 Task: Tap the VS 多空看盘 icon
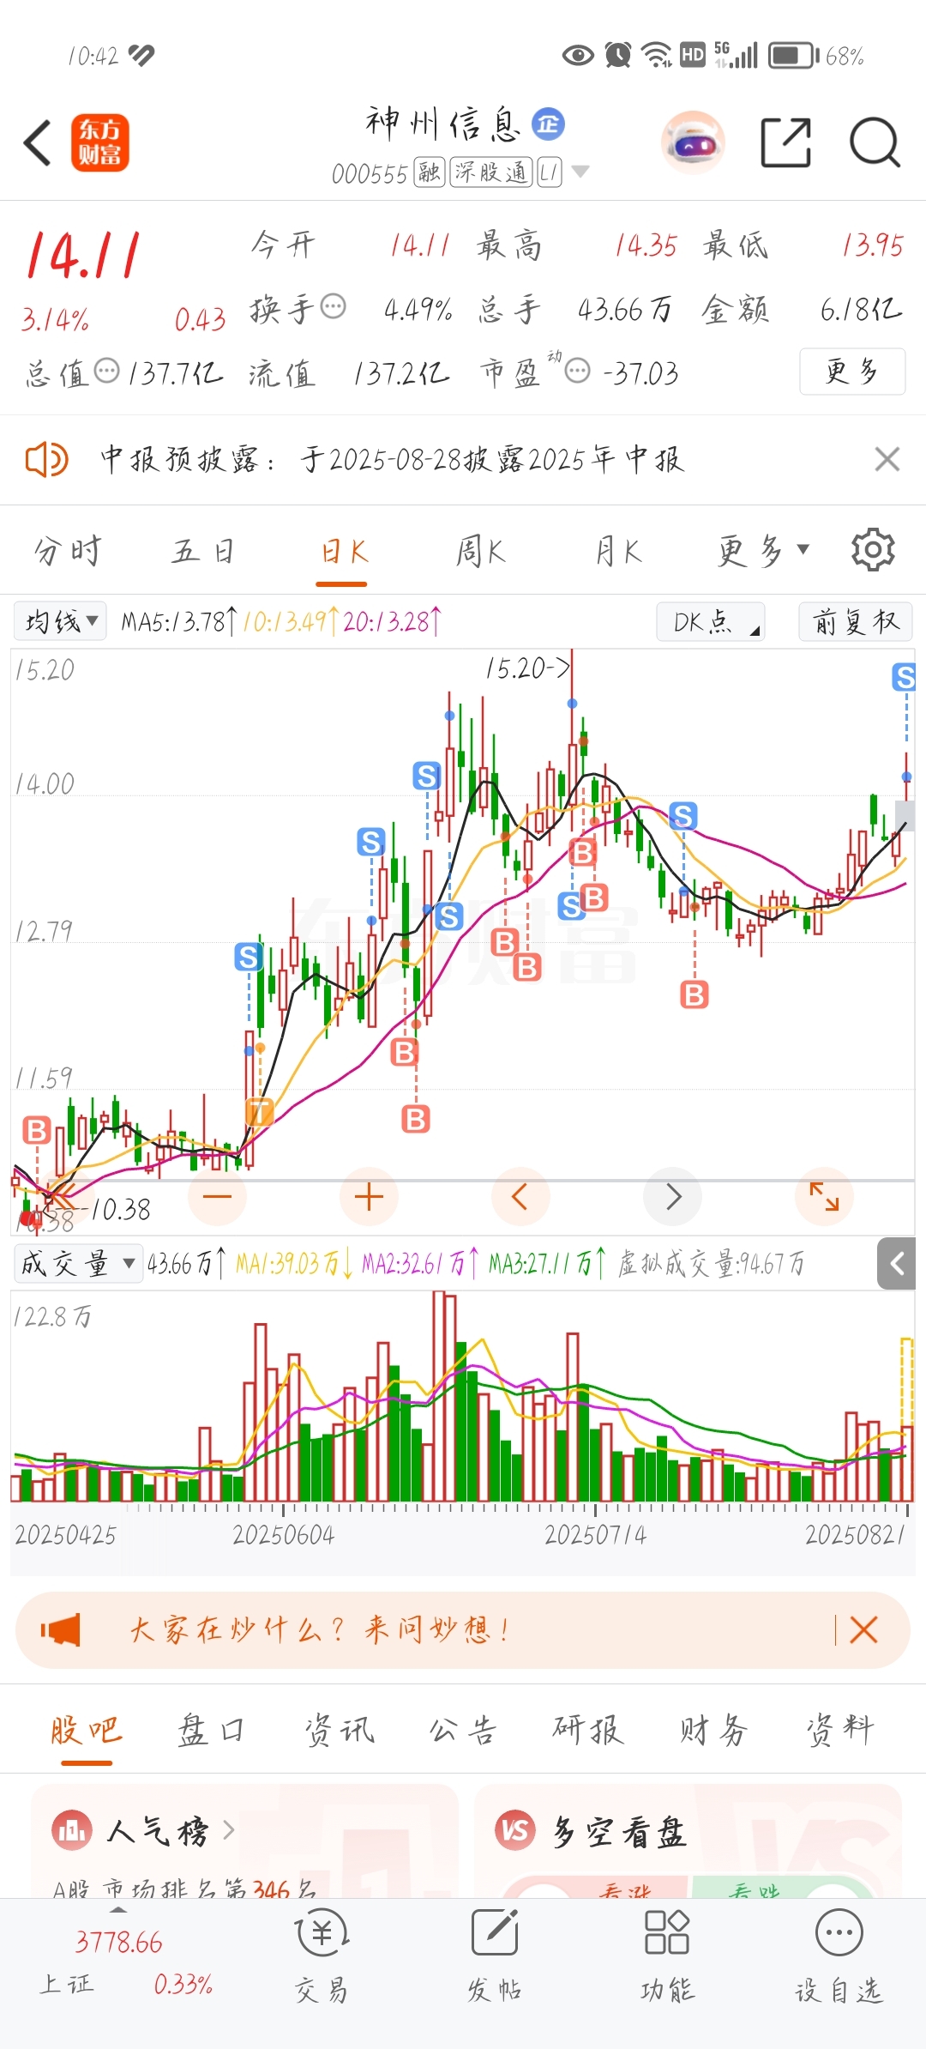point(515,1830)
